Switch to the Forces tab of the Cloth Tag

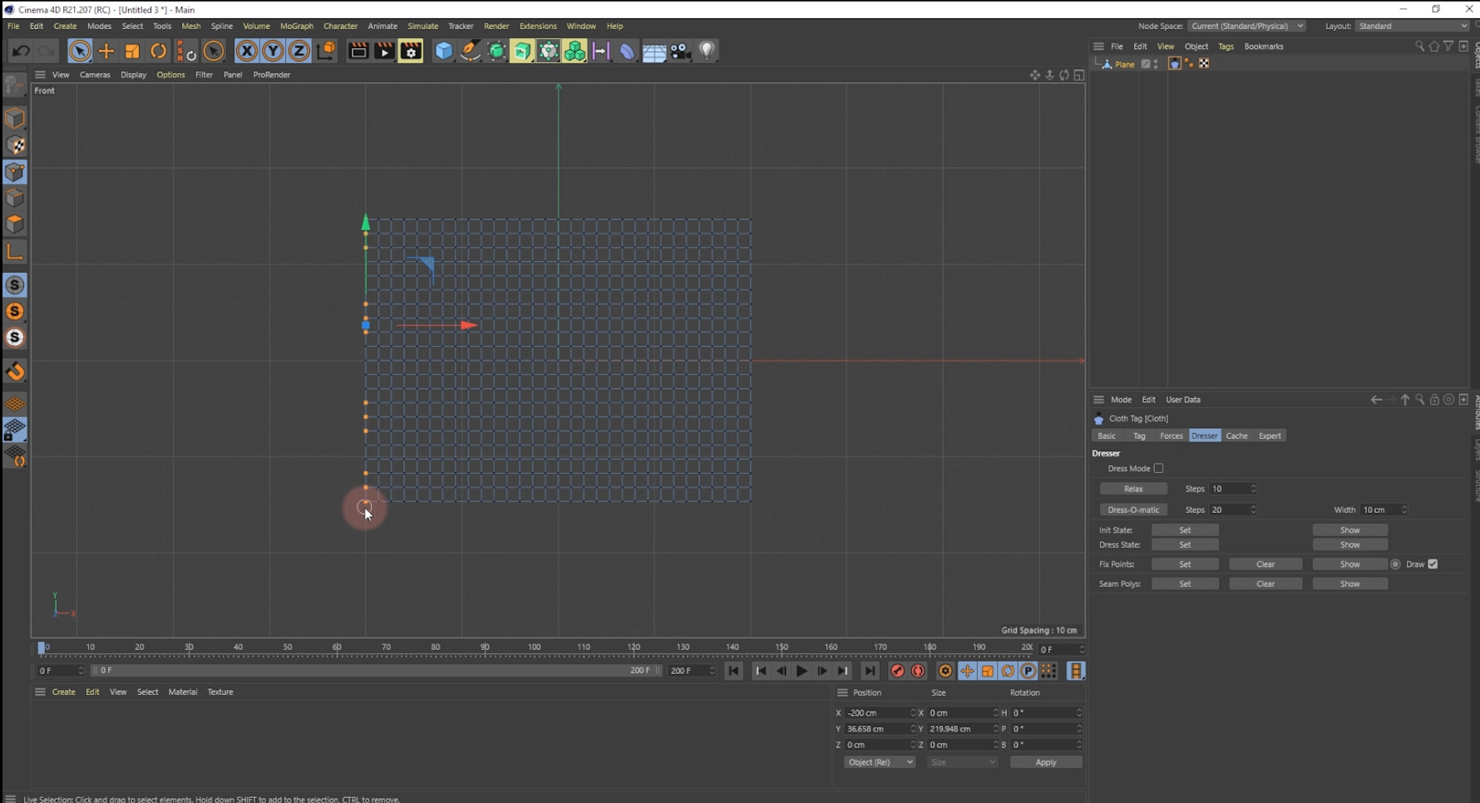click(x=1171, y=435)
